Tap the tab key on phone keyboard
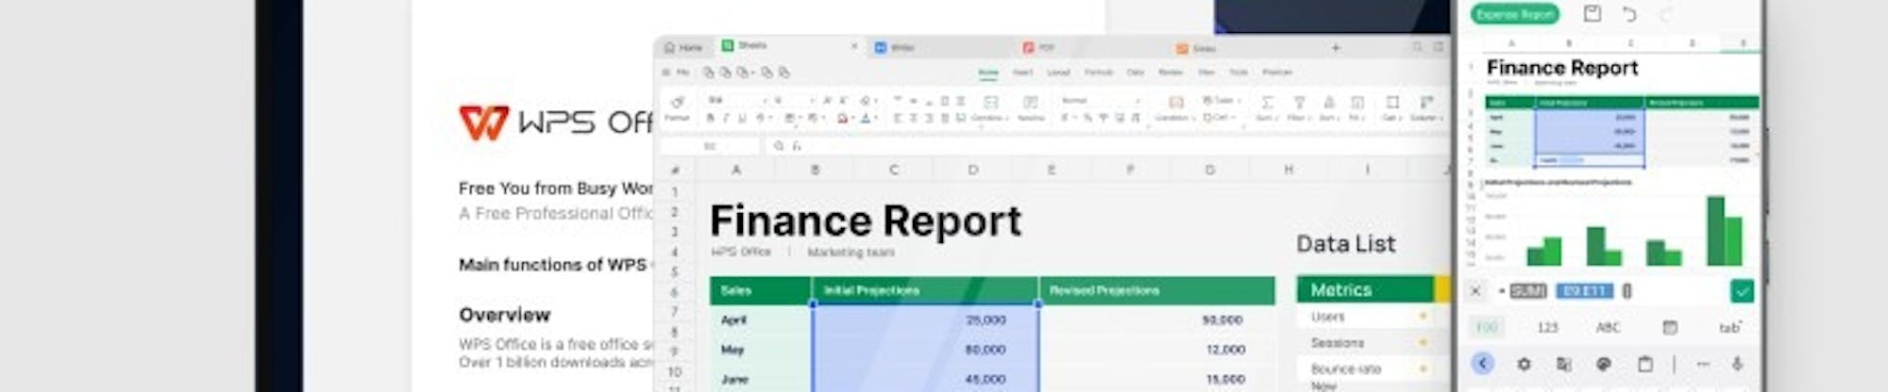 pos(1729,327)
